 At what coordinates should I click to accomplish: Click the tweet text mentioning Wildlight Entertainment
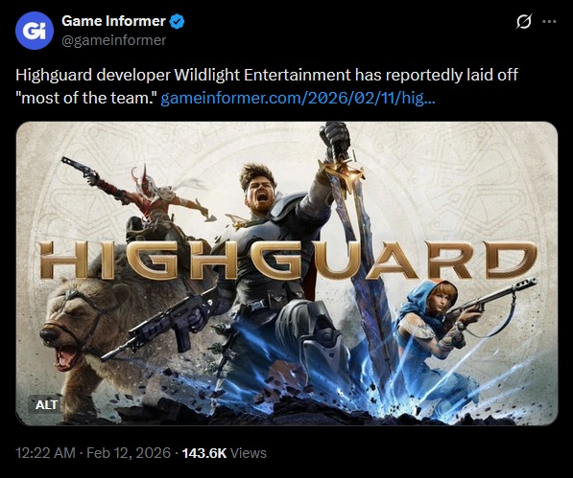267,75
